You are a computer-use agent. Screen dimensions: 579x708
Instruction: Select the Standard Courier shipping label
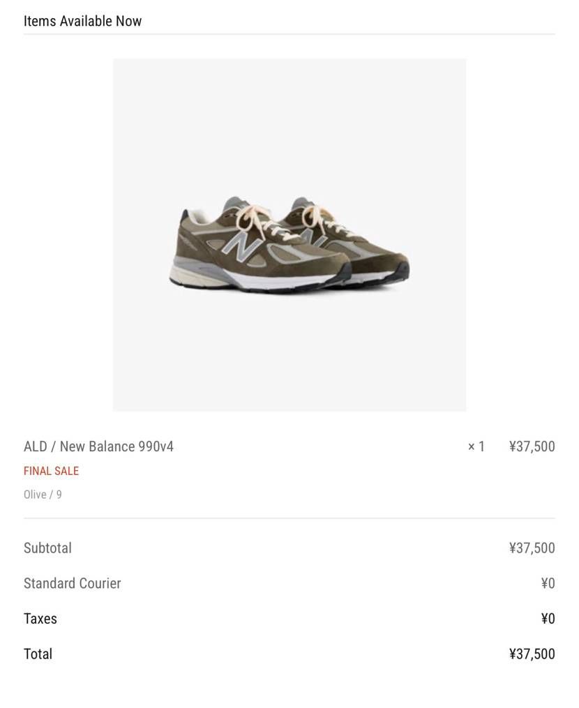click(x=72, y=583)
